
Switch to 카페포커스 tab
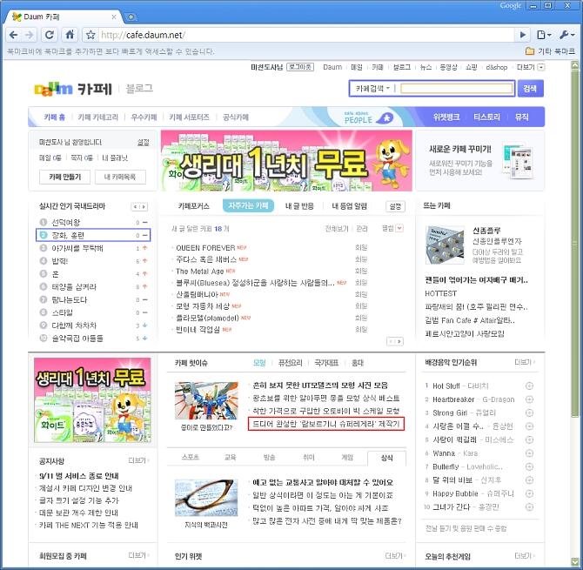[x=193, y=206]
